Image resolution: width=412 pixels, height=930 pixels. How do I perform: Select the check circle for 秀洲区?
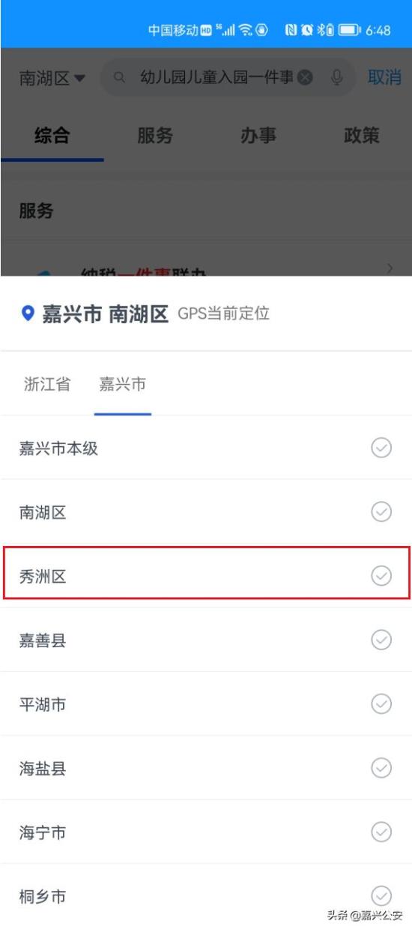coord(381,576)
